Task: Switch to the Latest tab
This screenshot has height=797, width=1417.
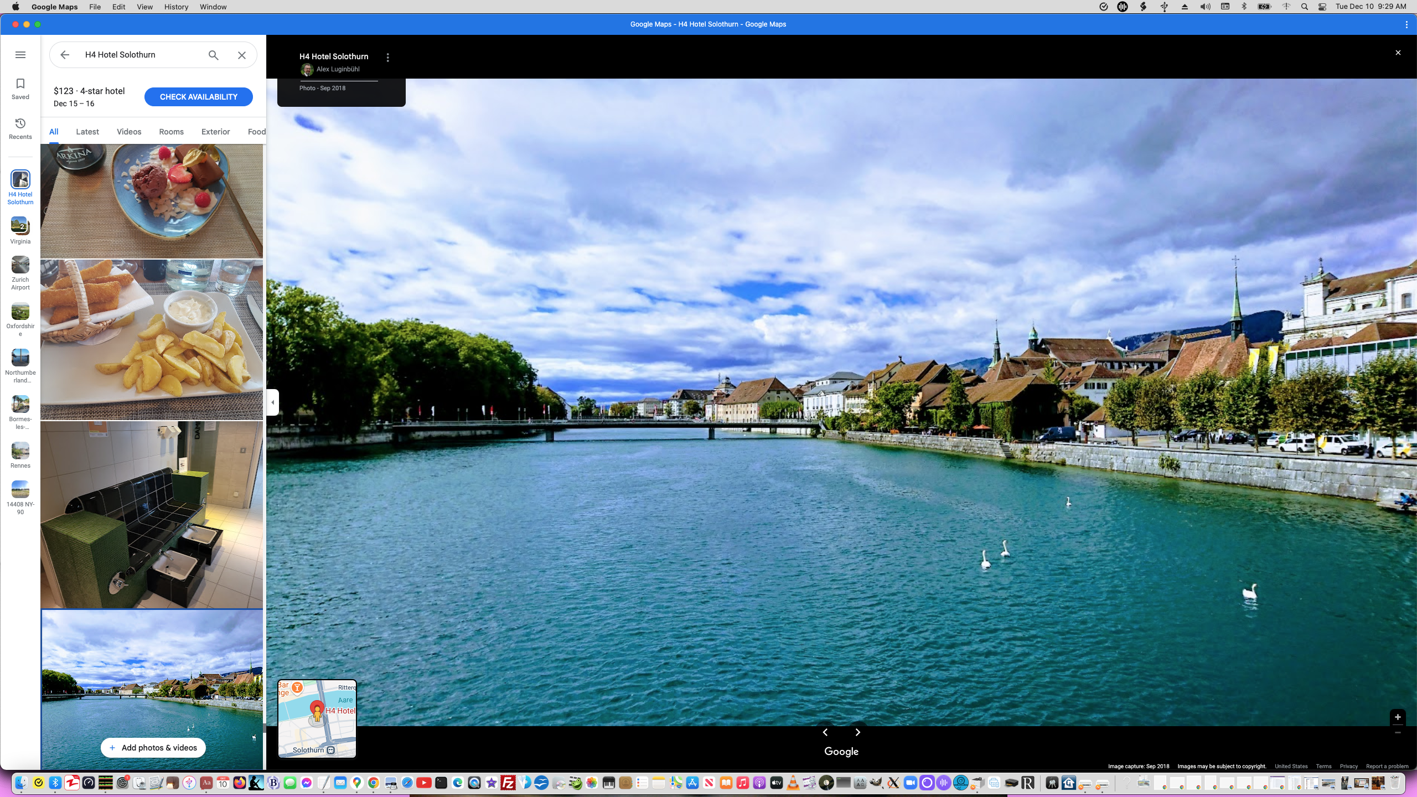Action: (x=87, y=132)
